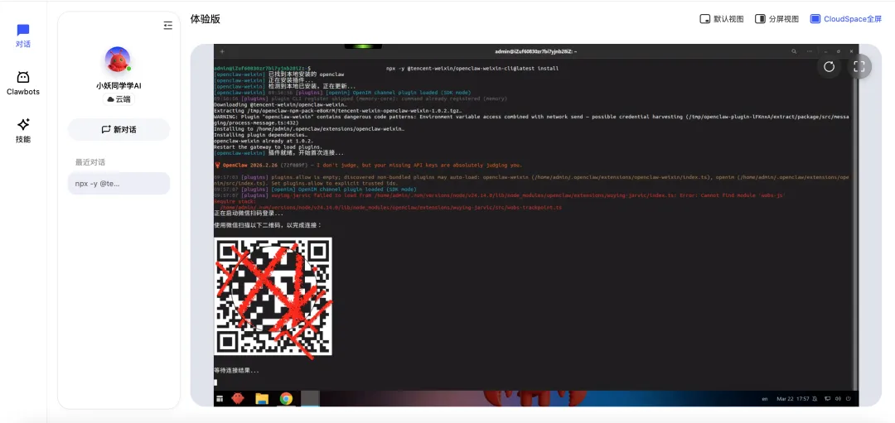Open the Clawbots section
Viewport: 895px width, 423px height.
[23, 84]
